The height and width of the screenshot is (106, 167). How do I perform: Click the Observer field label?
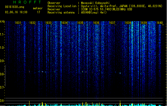pyautogui.click(x=54, y=3)
